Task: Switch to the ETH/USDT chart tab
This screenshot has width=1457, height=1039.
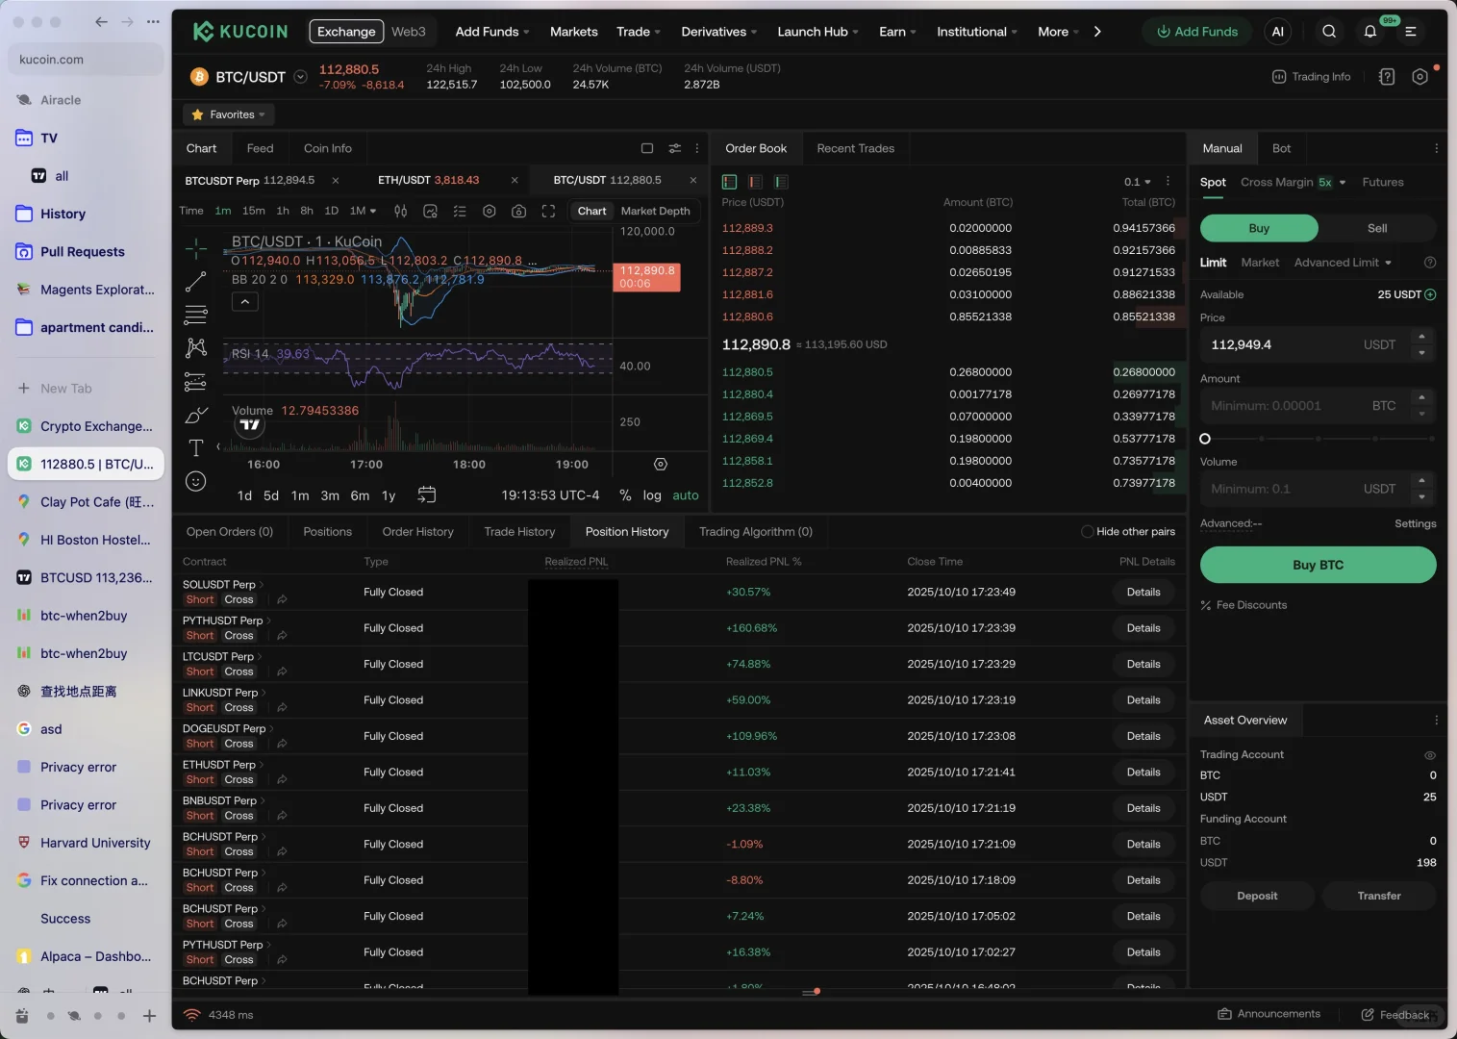Action: point(428,180)
